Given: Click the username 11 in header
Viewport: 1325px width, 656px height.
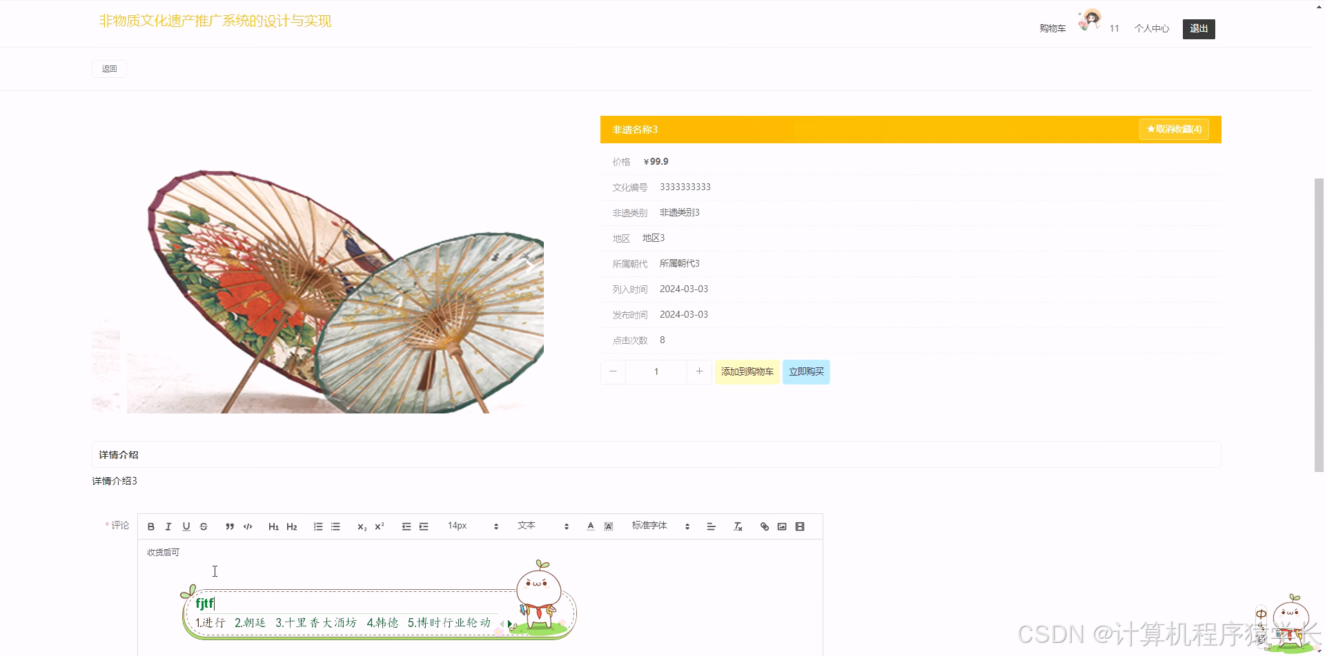Looking at the screenshot, I should 1114,28.
